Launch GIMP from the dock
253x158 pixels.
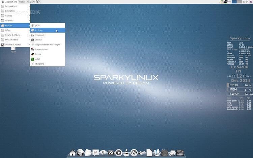[x=141, y=152]
